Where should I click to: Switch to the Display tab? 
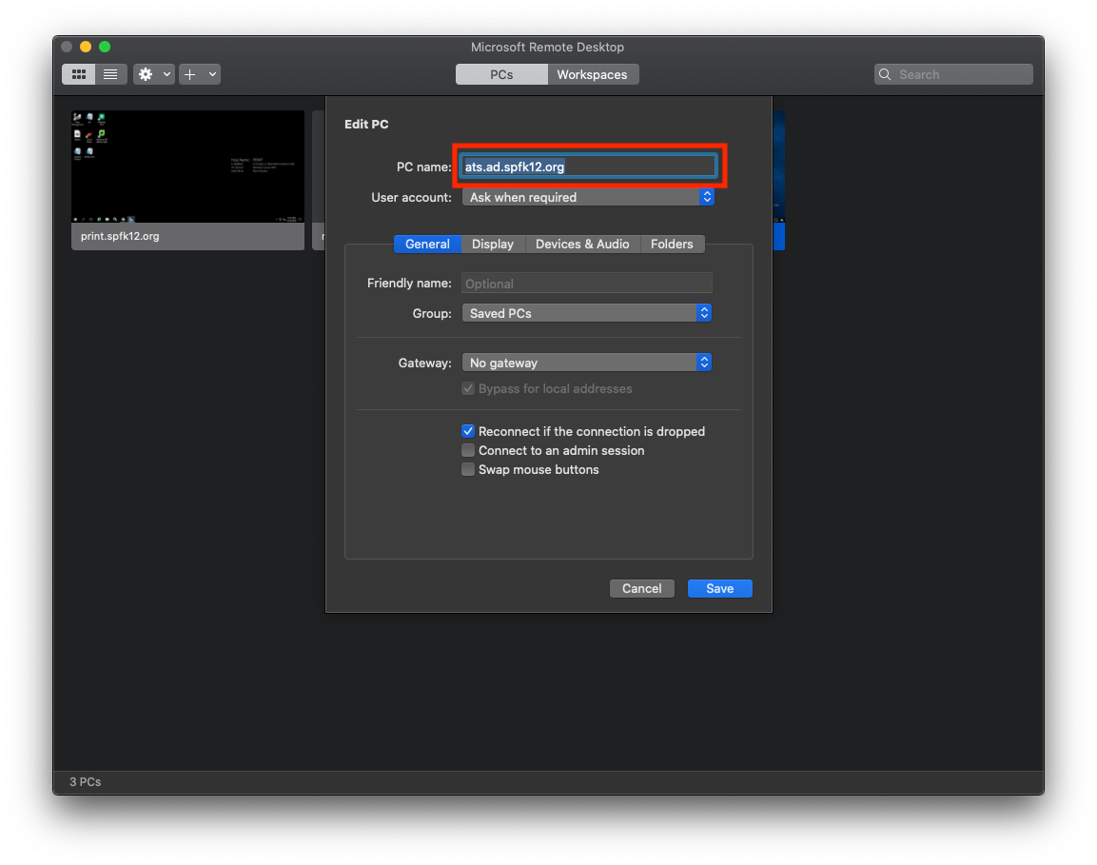pyautogui.click(x=492, y=245)
